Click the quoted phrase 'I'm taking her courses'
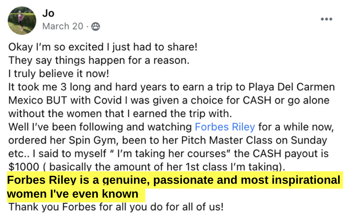The width and height of the screenshot is (349, 219). pyautogui.click(x=174, y=154)
